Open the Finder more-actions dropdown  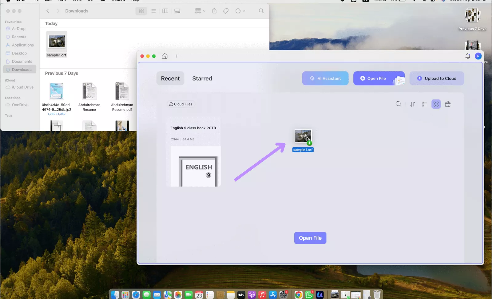(240, 11)
